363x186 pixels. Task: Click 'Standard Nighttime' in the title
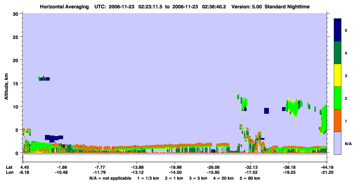tap(287, 7)
